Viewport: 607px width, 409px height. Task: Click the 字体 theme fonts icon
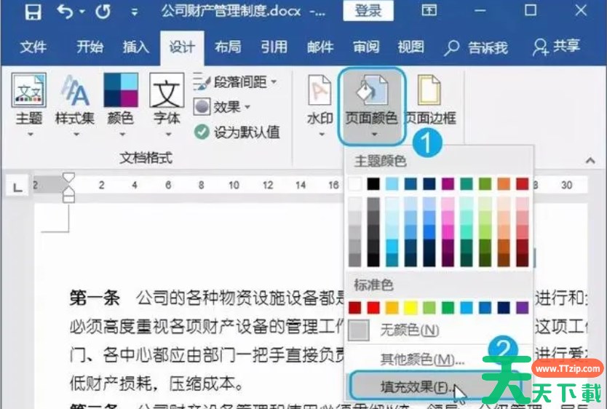tap(167, 100)
